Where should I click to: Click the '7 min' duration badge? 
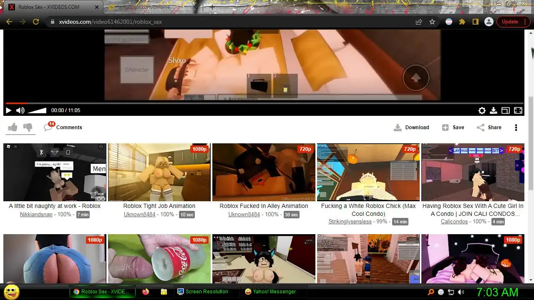point(83,215)
